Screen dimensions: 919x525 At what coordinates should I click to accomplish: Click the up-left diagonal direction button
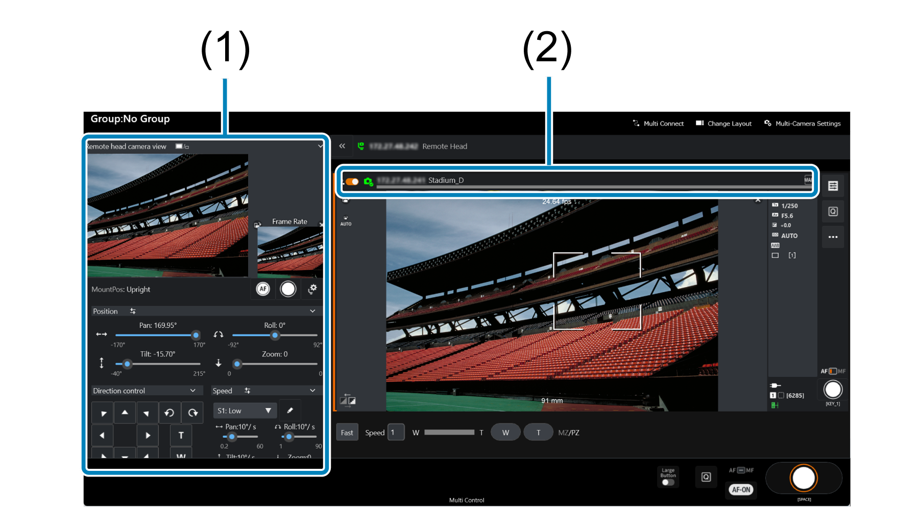pyautogui.click(x=103, y=412)
